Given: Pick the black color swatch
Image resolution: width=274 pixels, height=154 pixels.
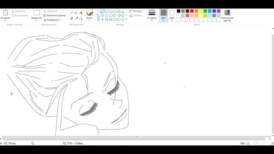Looking at the screenshot, I should (x=179, y=11).
